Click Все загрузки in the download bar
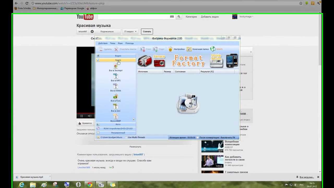 pos(307,177)
